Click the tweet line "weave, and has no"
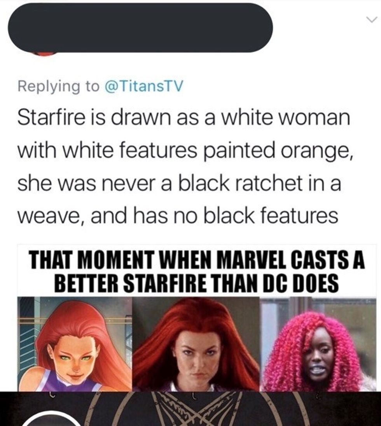This screenshot has width=381, height=426. click(178, 216)
